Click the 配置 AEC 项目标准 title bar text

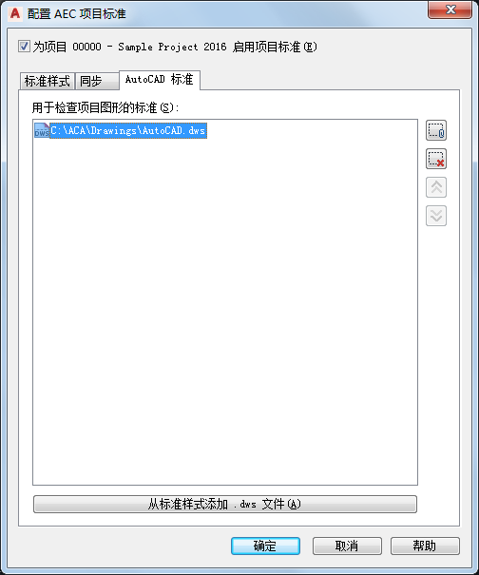77,14
